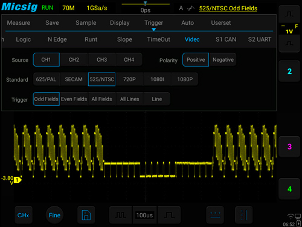Open the 70M memory depth readout
Viewport: 302px width, 227px height.
68,8
